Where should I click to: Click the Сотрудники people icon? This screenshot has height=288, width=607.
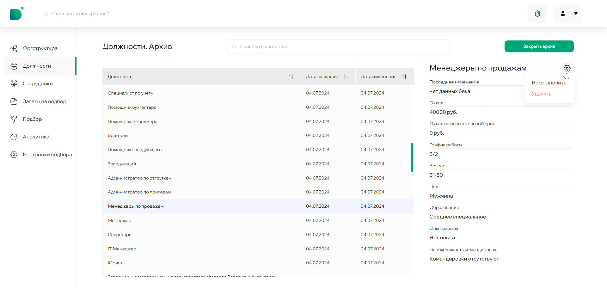pos(14,84)
